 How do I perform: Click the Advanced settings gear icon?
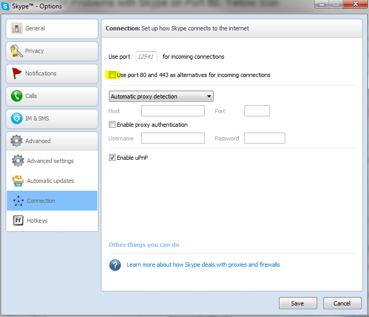18,161
